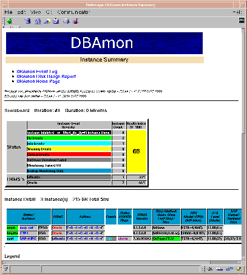Image resolution: width=247 pixels, height=275 pixels.
Task: Open the CTPL instance link
Action: pos(24,233)
